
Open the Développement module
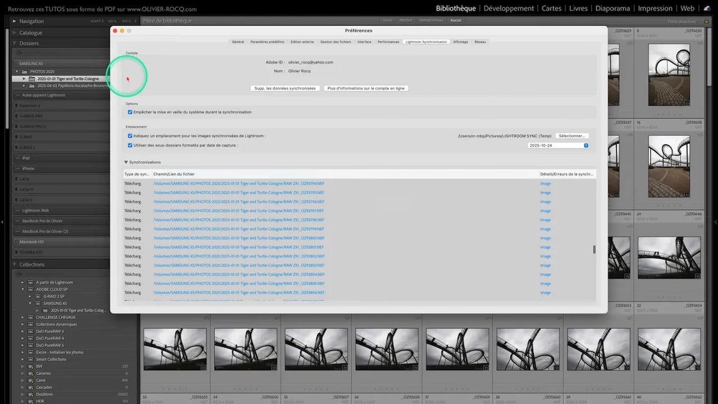tap(509, 8)
